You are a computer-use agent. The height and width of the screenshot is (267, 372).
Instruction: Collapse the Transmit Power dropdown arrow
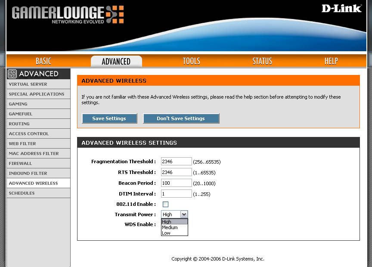184,214
